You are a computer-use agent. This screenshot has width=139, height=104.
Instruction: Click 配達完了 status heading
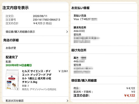(x=12, y=57)
